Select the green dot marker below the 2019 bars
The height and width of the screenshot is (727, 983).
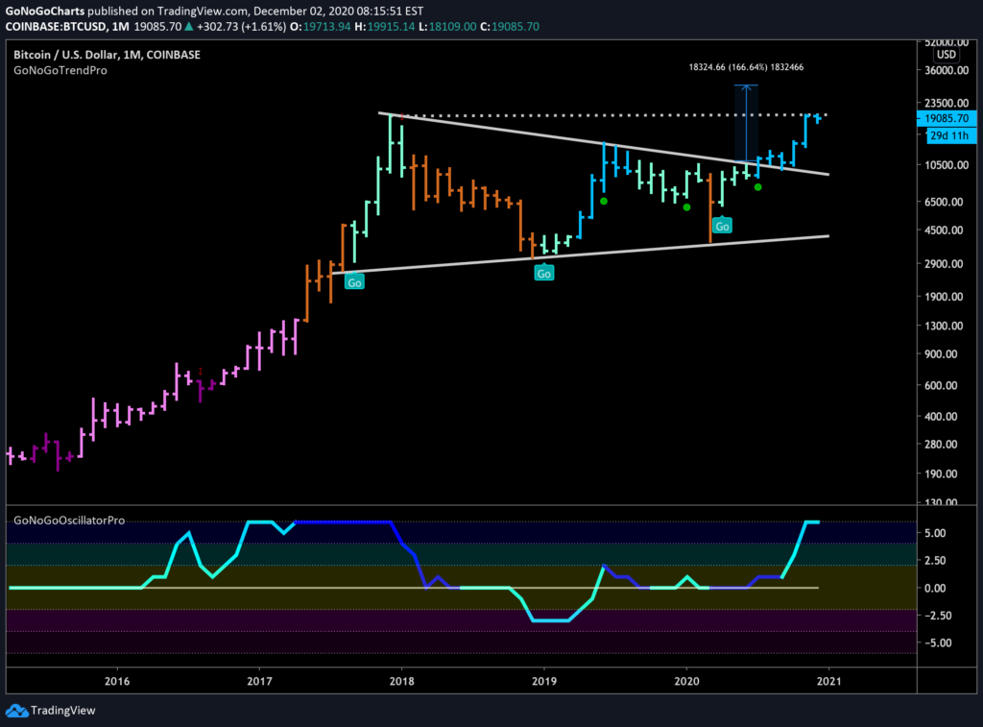click(x=604, y=202)
